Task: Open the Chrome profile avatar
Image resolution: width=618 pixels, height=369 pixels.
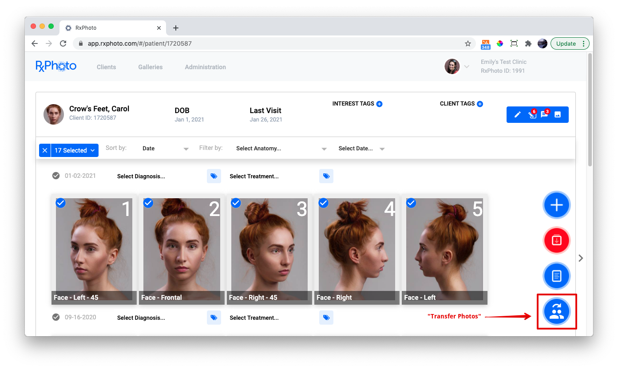Action: (x=543, y=43)
